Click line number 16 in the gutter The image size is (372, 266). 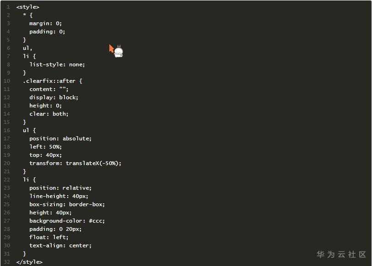coord(6,130)
